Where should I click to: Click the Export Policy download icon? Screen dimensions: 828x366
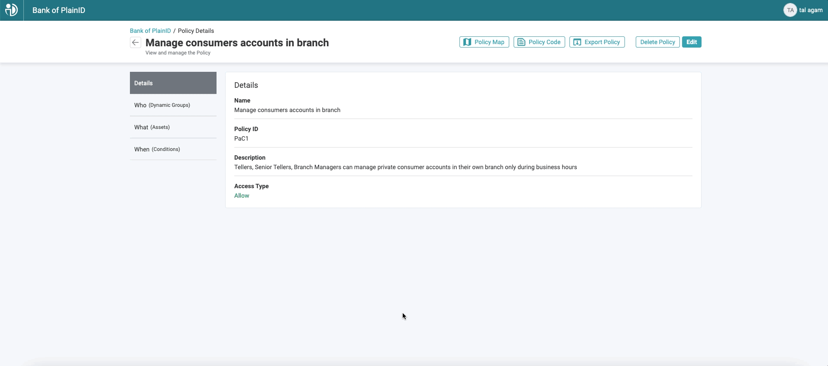[577, 42]
